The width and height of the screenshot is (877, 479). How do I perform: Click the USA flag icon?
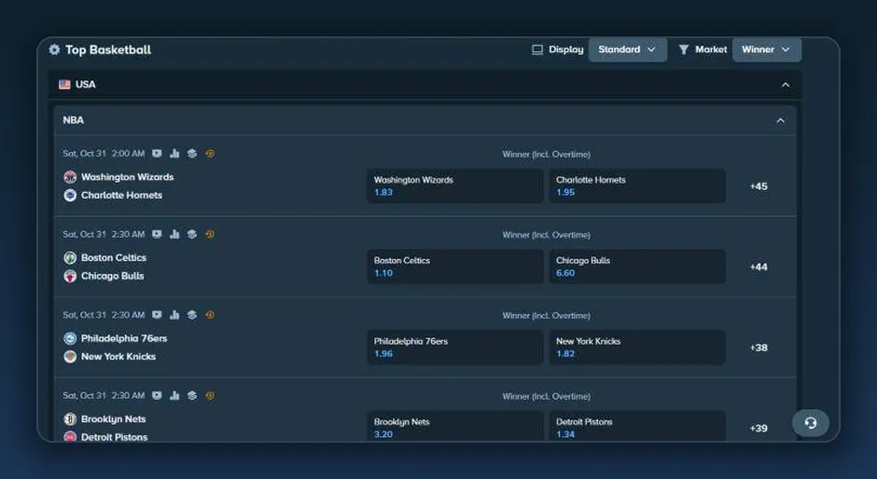tap(64, 85)
